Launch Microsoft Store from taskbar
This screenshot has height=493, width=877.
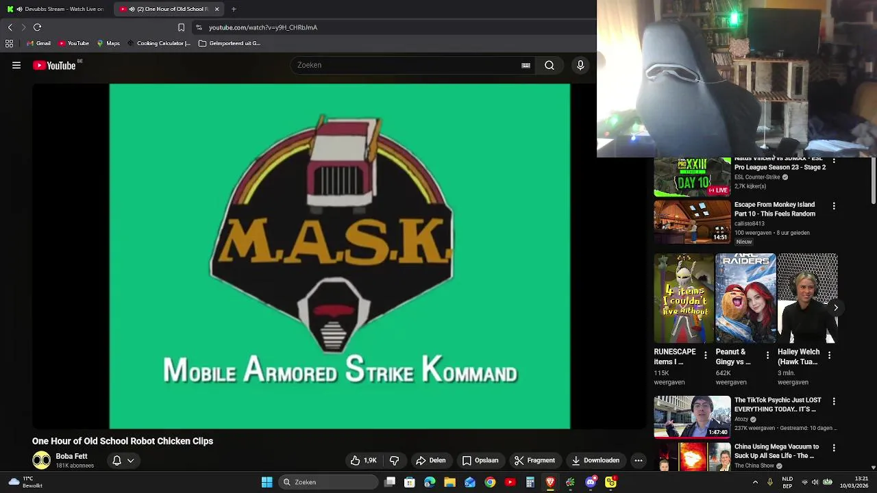pyautogui.click(x=410, y=482)
